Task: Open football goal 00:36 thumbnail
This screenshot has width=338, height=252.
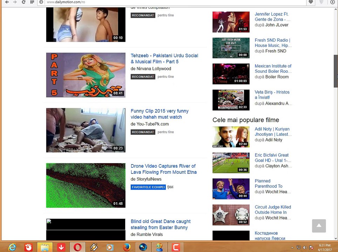Action: coord(231,163)
